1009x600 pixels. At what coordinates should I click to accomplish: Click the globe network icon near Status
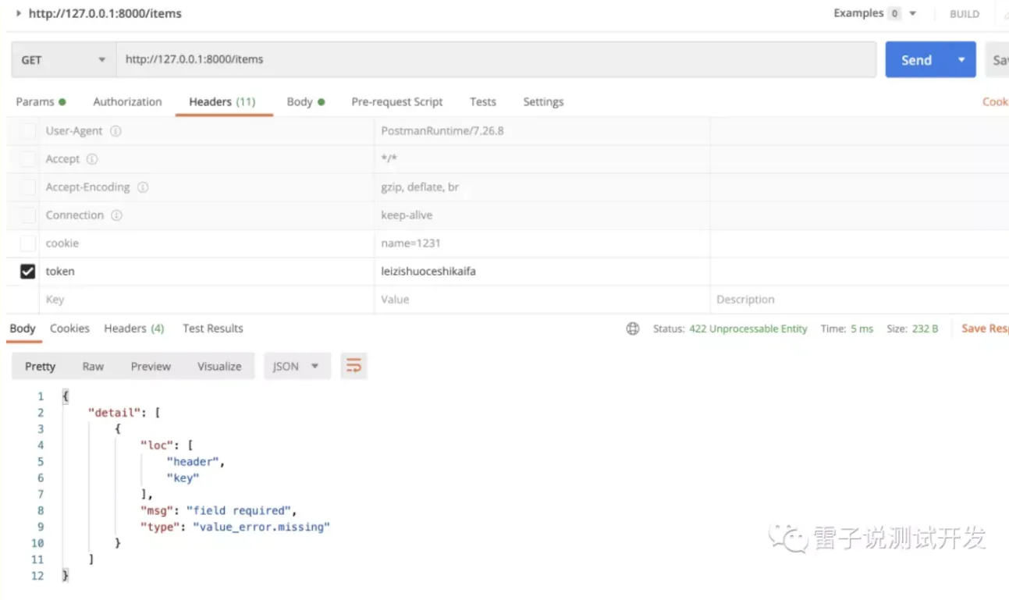pyautogui.click(x=633, y=328)
